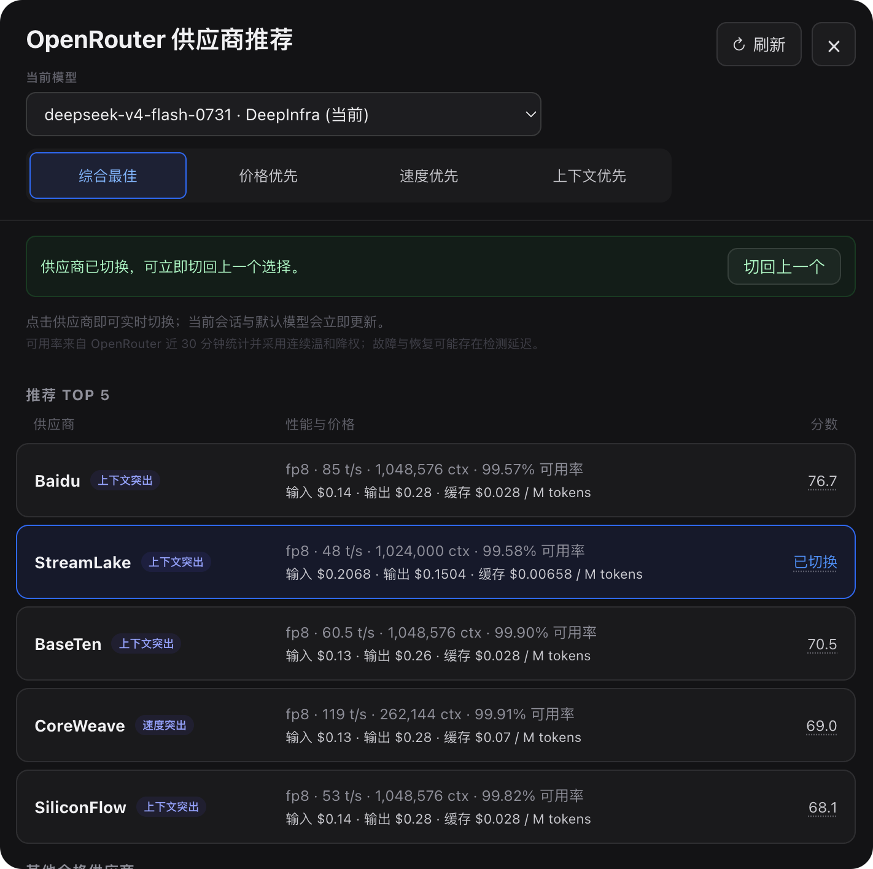The width and height of the screenshot is (873, 869).
Task: Select the 综合最佳 tab
Action: [108, 176]
